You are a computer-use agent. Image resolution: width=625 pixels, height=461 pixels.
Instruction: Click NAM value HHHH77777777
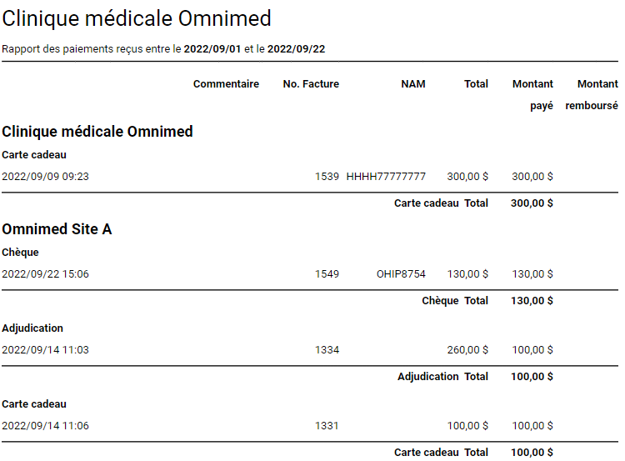386,177
